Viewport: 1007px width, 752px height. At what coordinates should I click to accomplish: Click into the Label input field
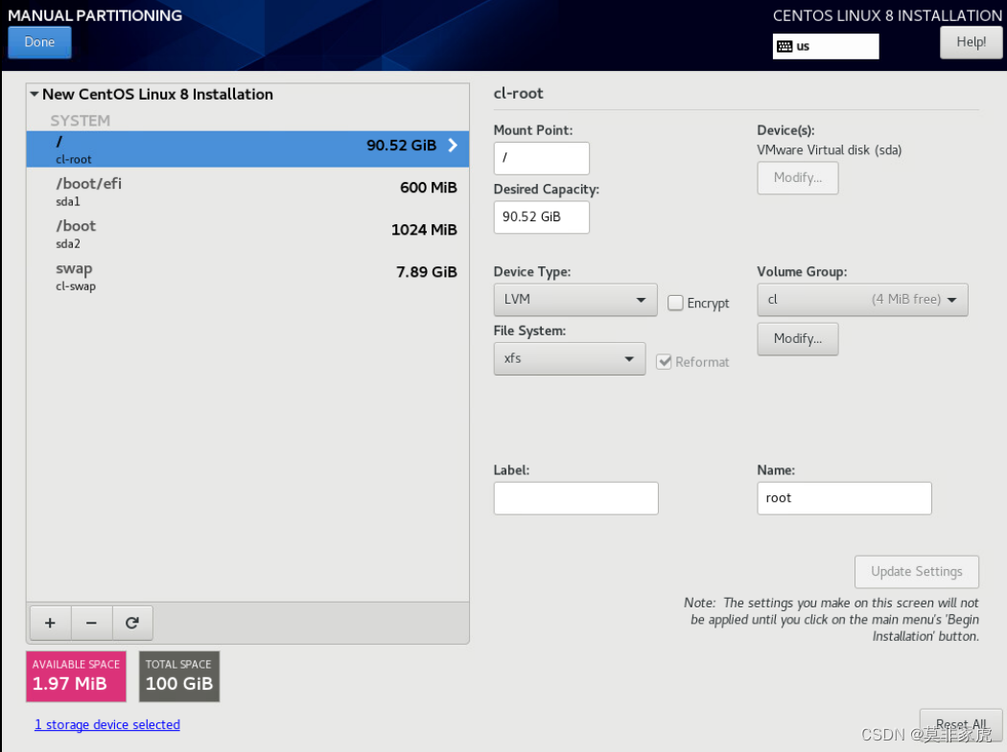(575, 498)
